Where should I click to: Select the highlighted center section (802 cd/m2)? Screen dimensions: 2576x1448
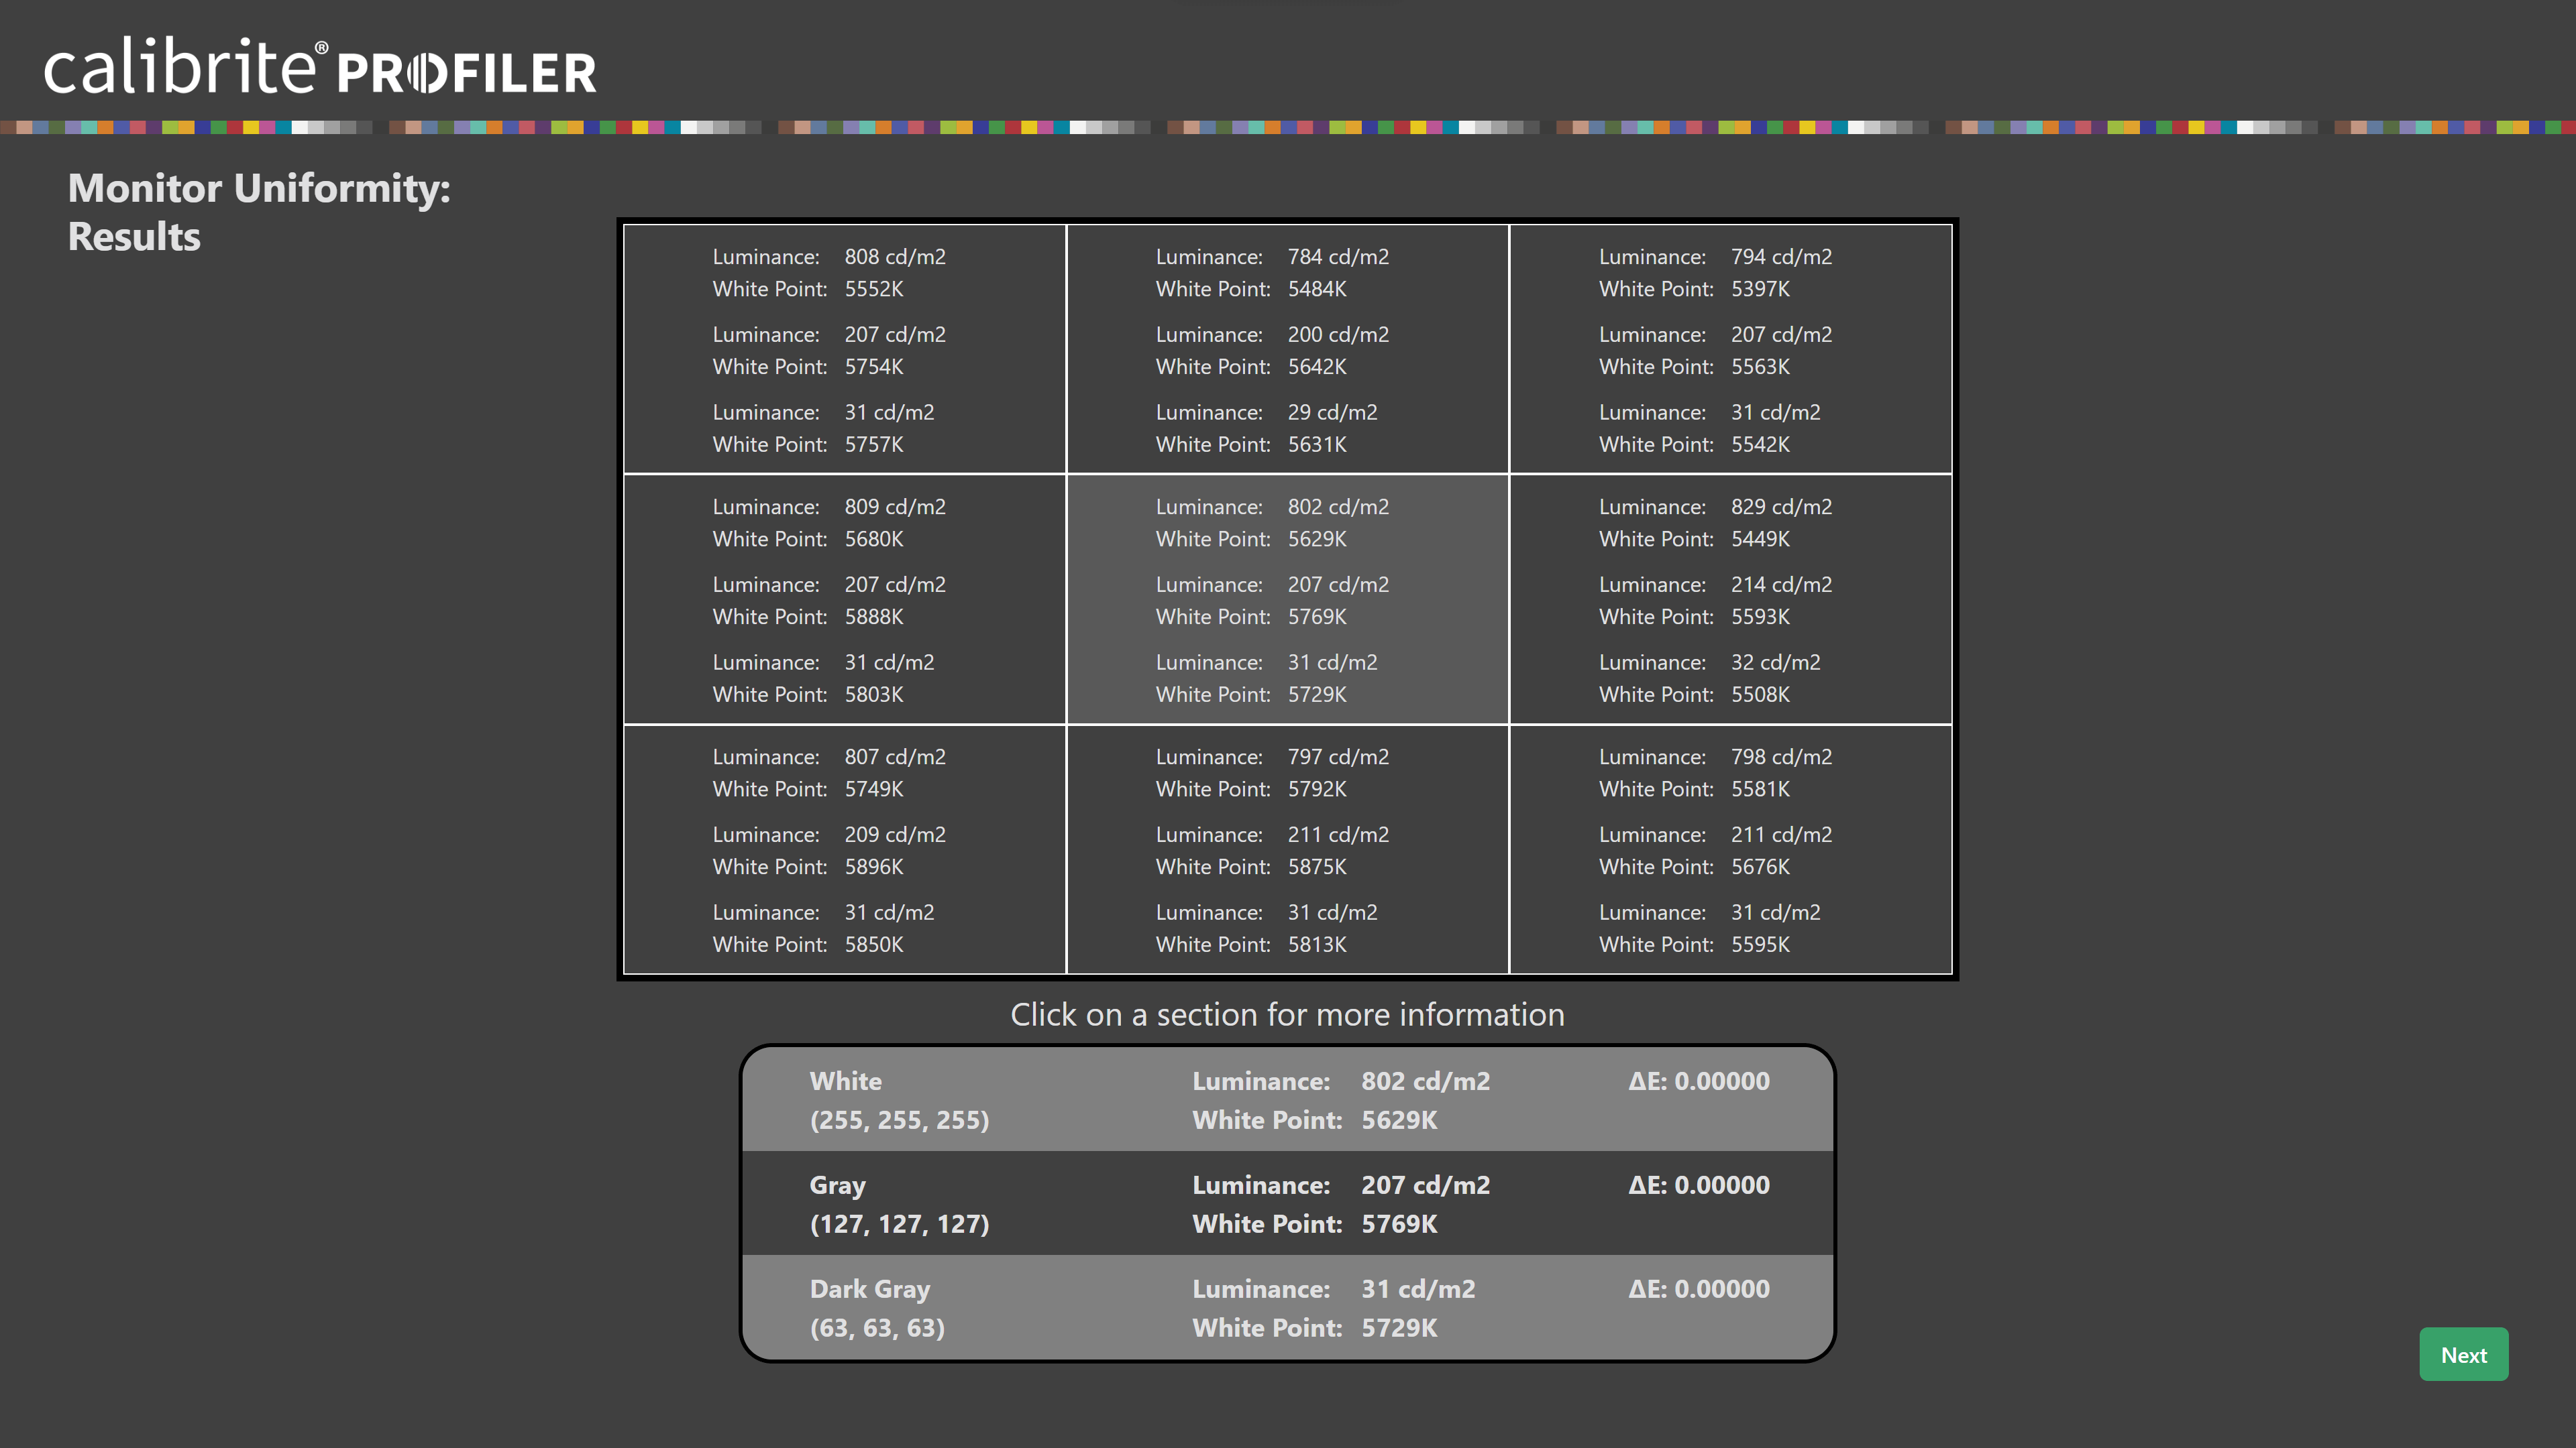coord(1287,599)
